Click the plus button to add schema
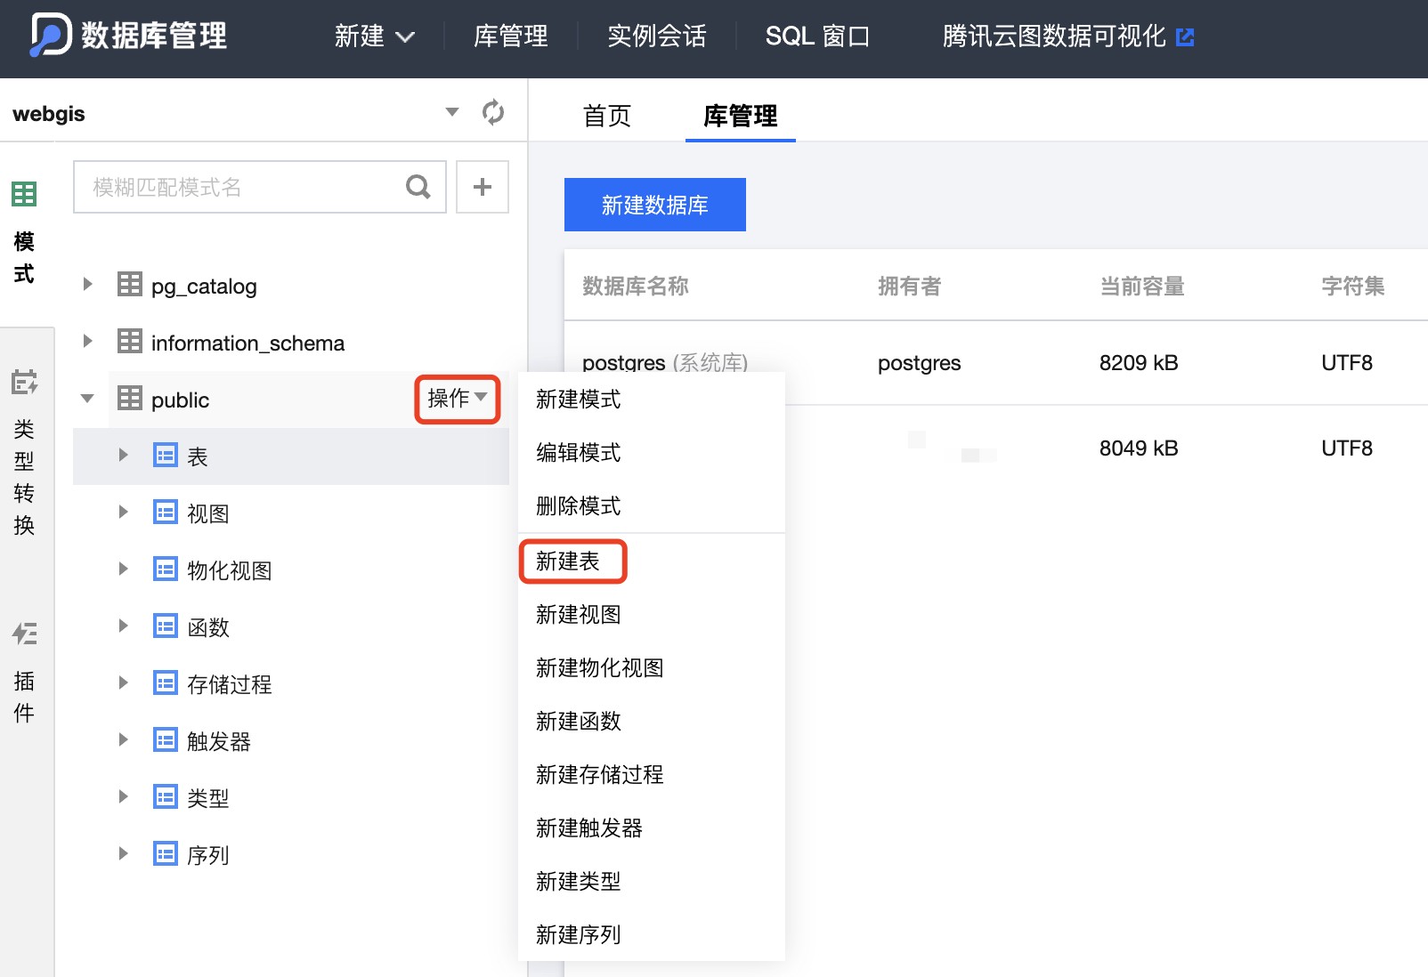The image size is (1428, 977). [x=483, y=187]
